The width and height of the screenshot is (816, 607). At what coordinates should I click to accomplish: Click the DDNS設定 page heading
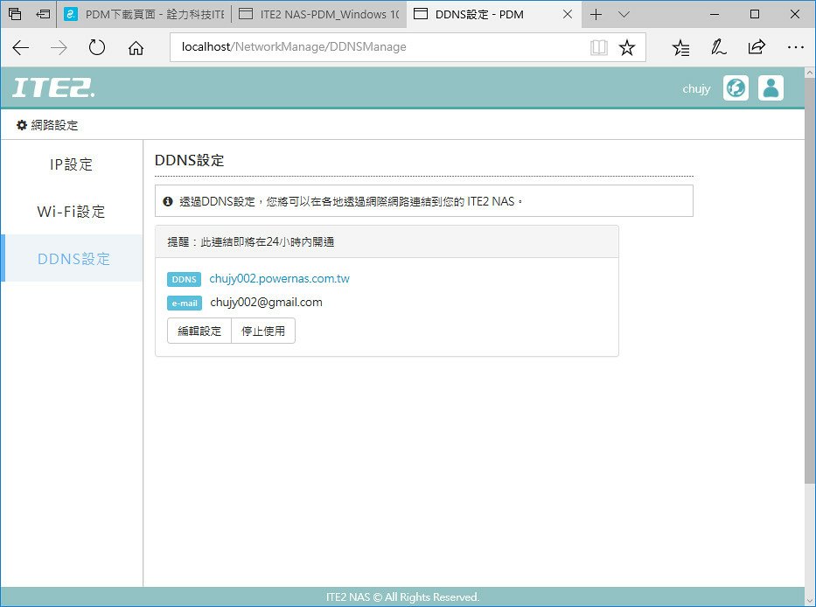click(190, 160)
